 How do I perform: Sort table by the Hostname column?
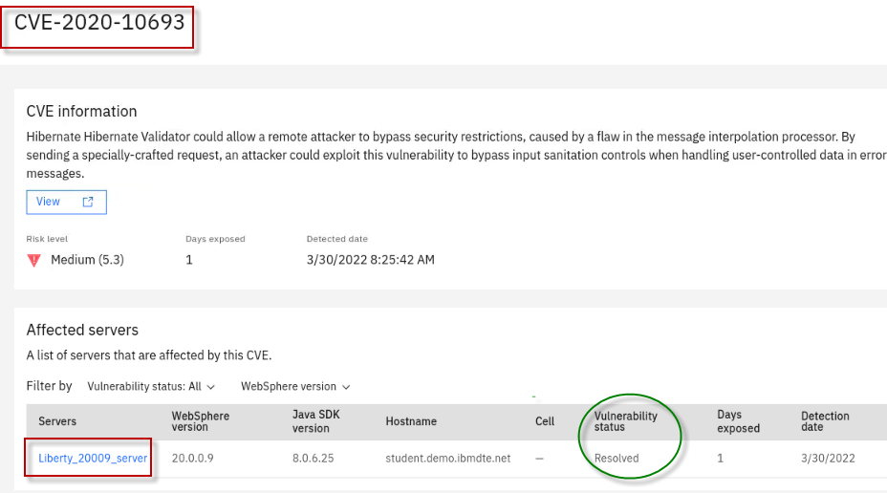pos(411,421)
